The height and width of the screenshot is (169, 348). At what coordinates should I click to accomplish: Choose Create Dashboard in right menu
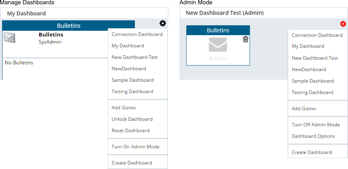(312, 152)
